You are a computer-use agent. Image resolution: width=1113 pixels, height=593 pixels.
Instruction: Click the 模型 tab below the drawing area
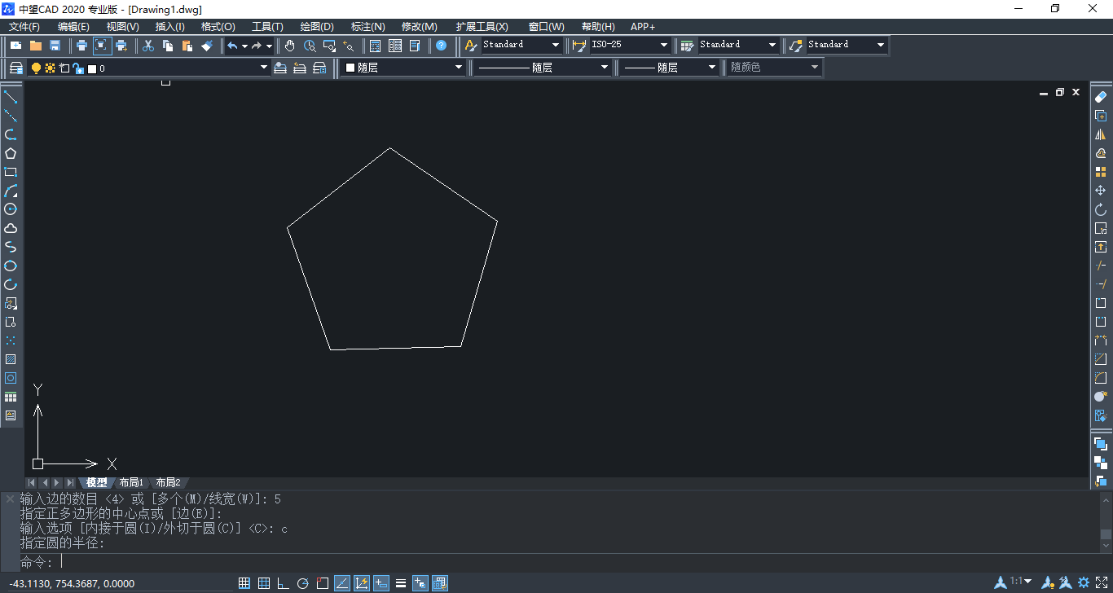[96, 481]
